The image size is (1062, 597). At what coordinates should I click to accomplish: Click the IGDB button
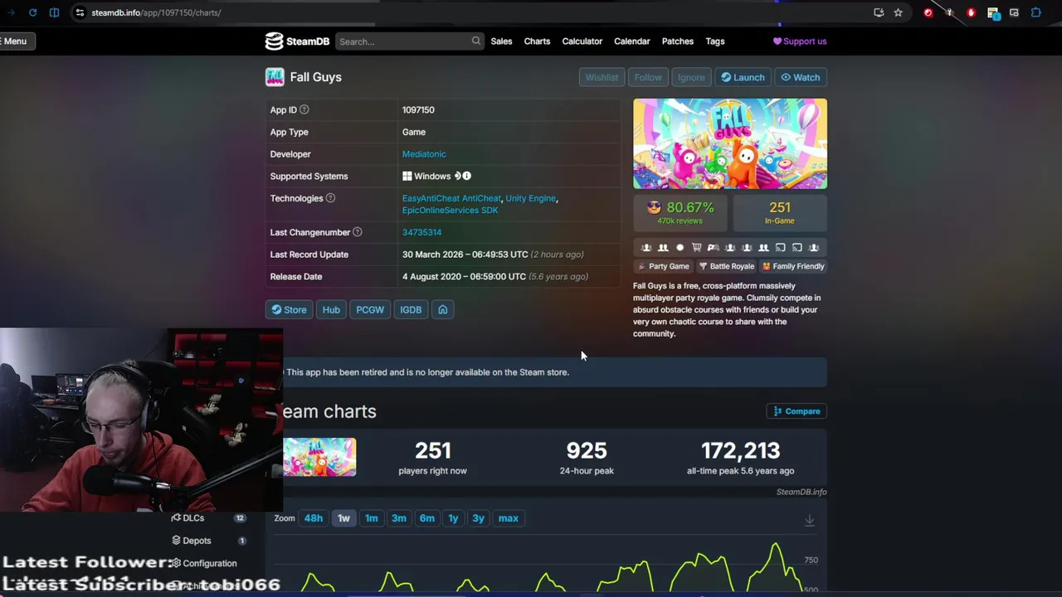(411, 309)
